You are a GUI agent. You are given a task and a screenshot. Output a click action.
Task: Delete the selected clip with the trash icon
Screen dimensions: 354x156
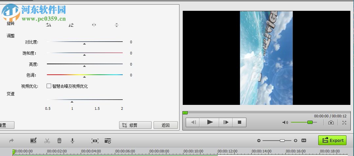click(59, 141)
